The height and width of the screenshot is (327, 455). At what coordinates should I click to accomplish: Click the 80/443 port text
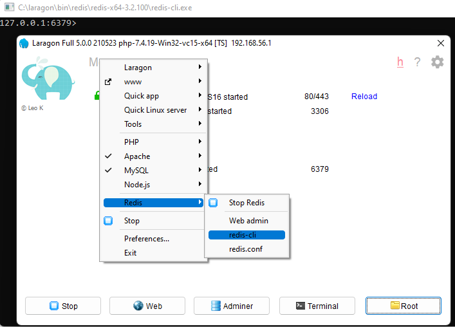click(317, 97)
